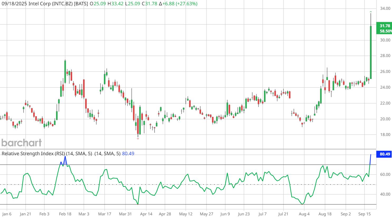Click the low price value L25.09
This screenshot has width=392, height=218.
132,4
